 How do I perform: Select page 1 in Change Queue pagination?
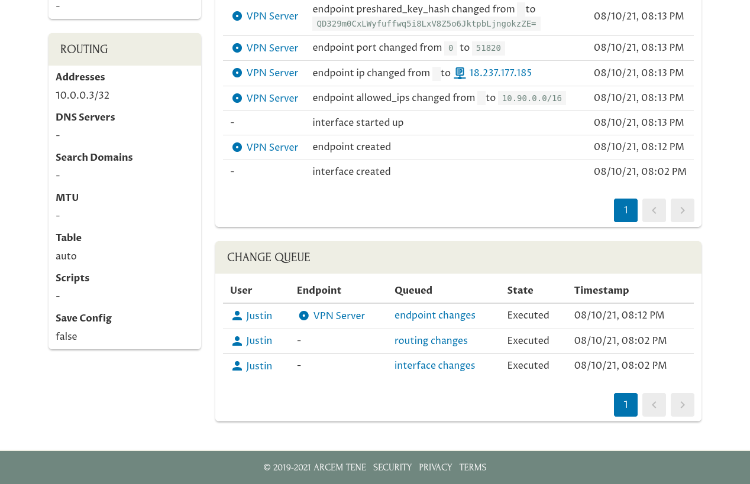(x=626, y=405)
